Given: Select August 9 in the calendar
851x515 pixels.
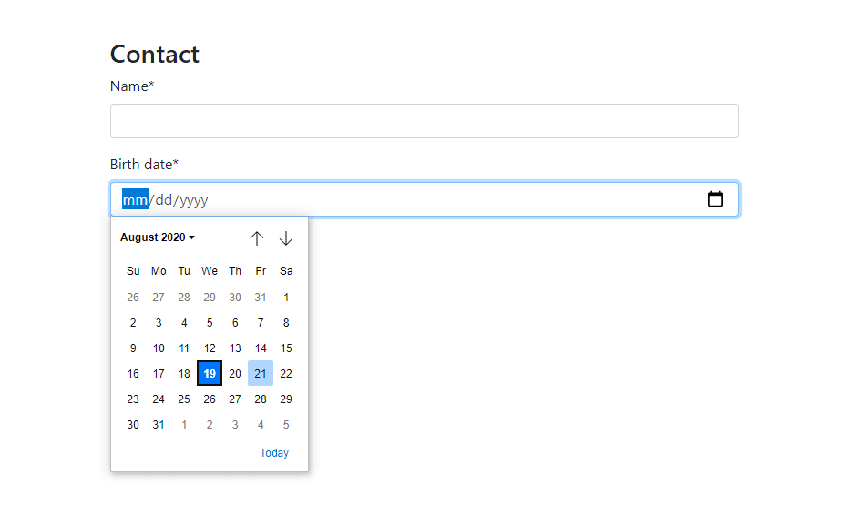Looking at the screenshot, I should pyautogui.click(x=133, y=348).
